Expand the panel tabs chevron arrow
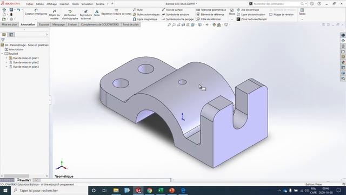 pos(46,35)
